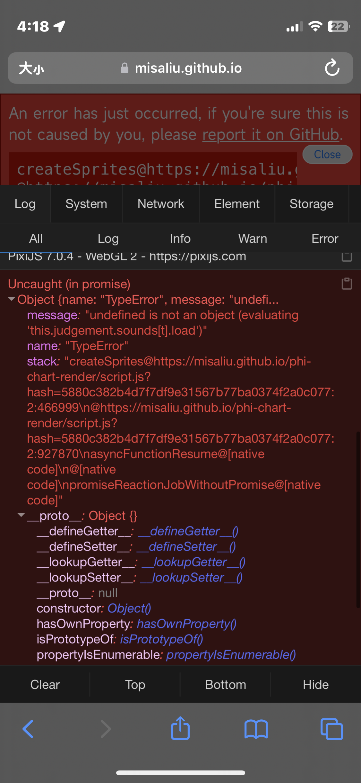Open the report it on GitHub link

pyautogui.click(x=271, y=135)
